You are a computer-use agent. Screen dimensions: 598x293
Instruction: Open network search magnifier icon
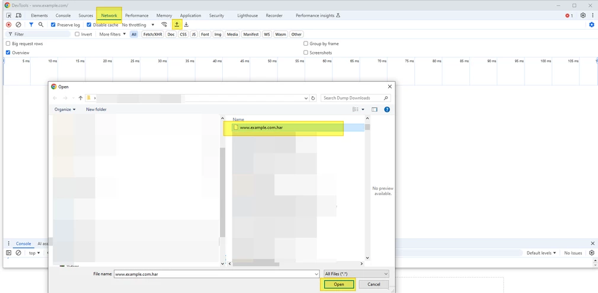click(x=41, y=25)
